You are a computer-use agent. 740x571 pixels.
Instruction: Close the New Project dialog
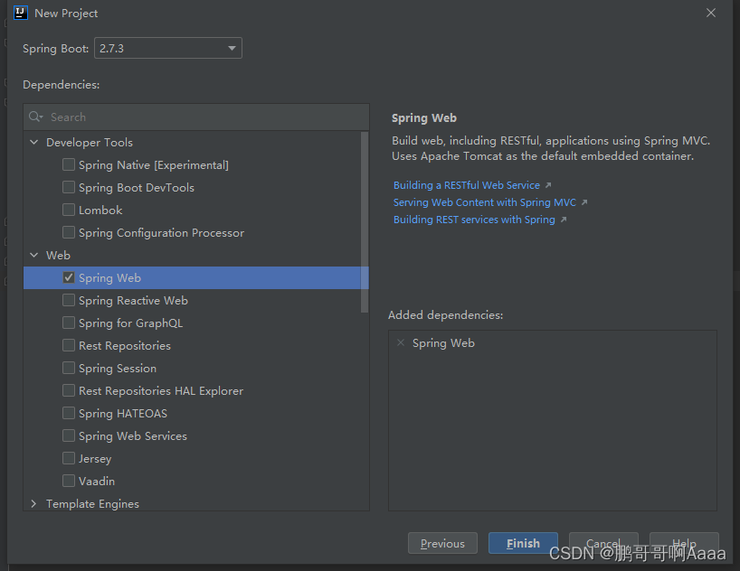[x=711, y=14]
